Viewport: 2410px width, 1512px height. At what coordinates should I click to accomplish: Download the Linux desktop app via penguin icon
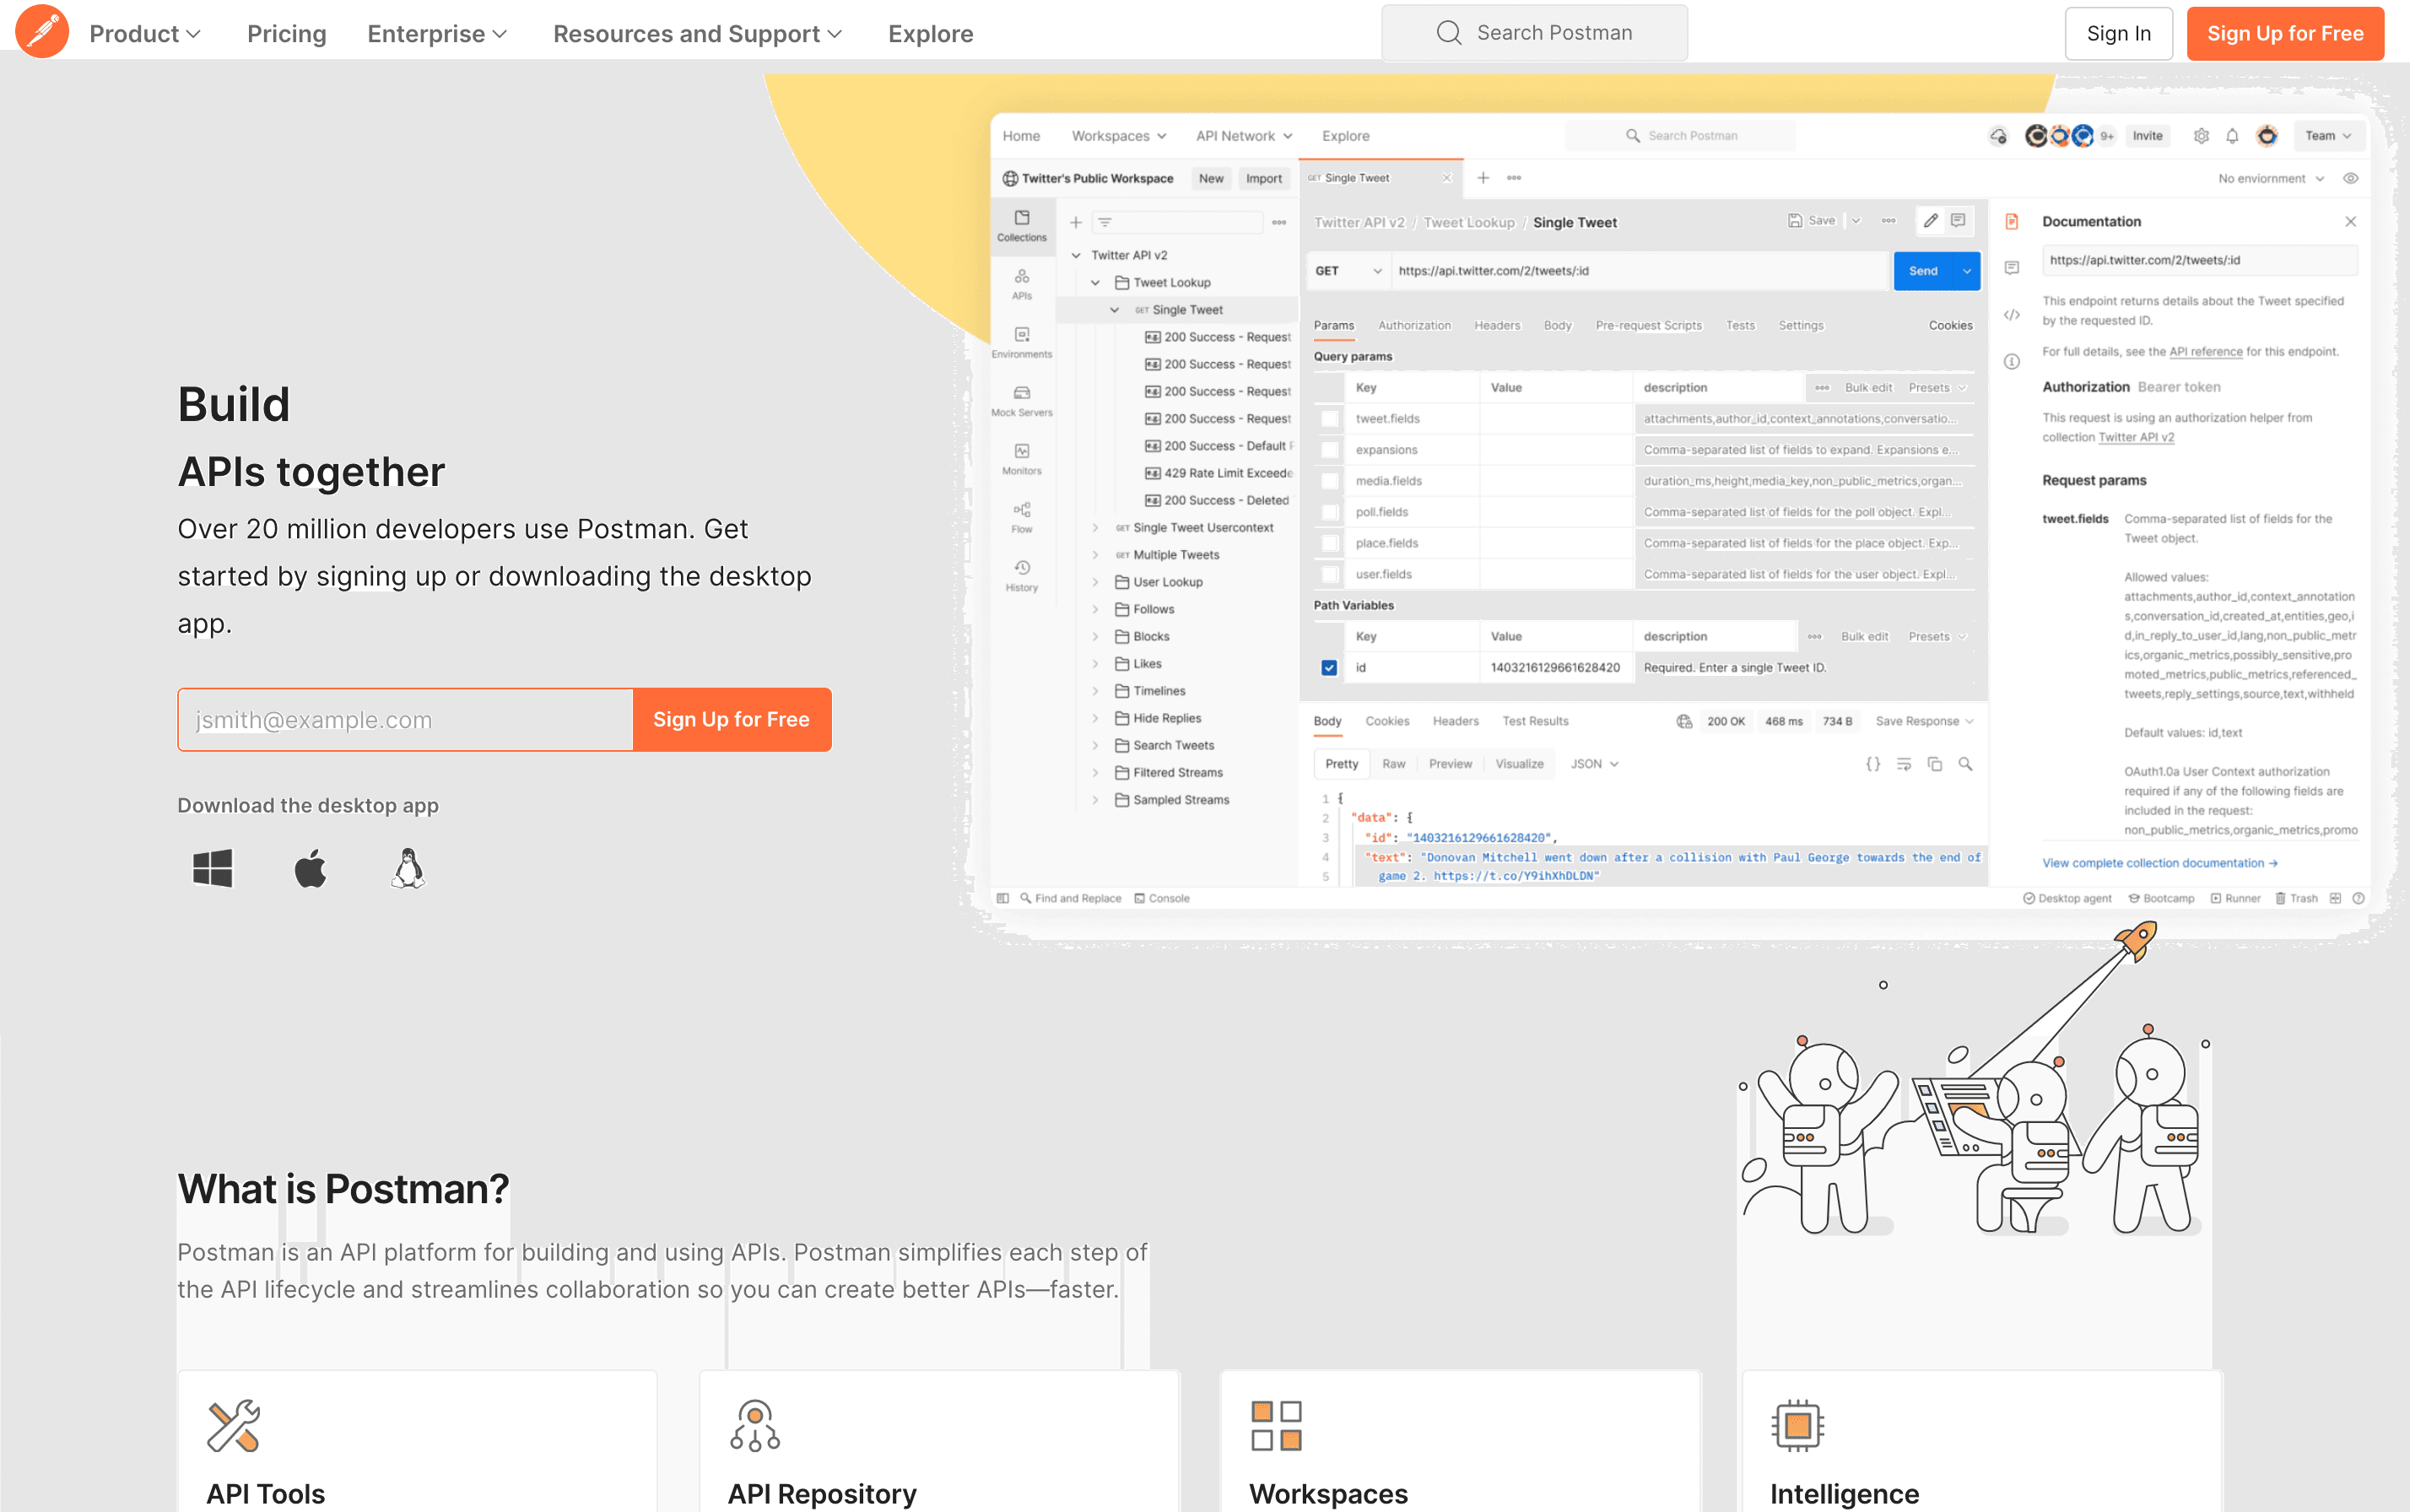(408, 868)
